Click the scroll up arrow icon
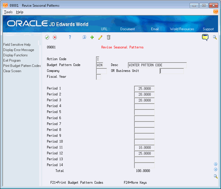The height and width of the screenshot is (189, 221). point(215,164)
